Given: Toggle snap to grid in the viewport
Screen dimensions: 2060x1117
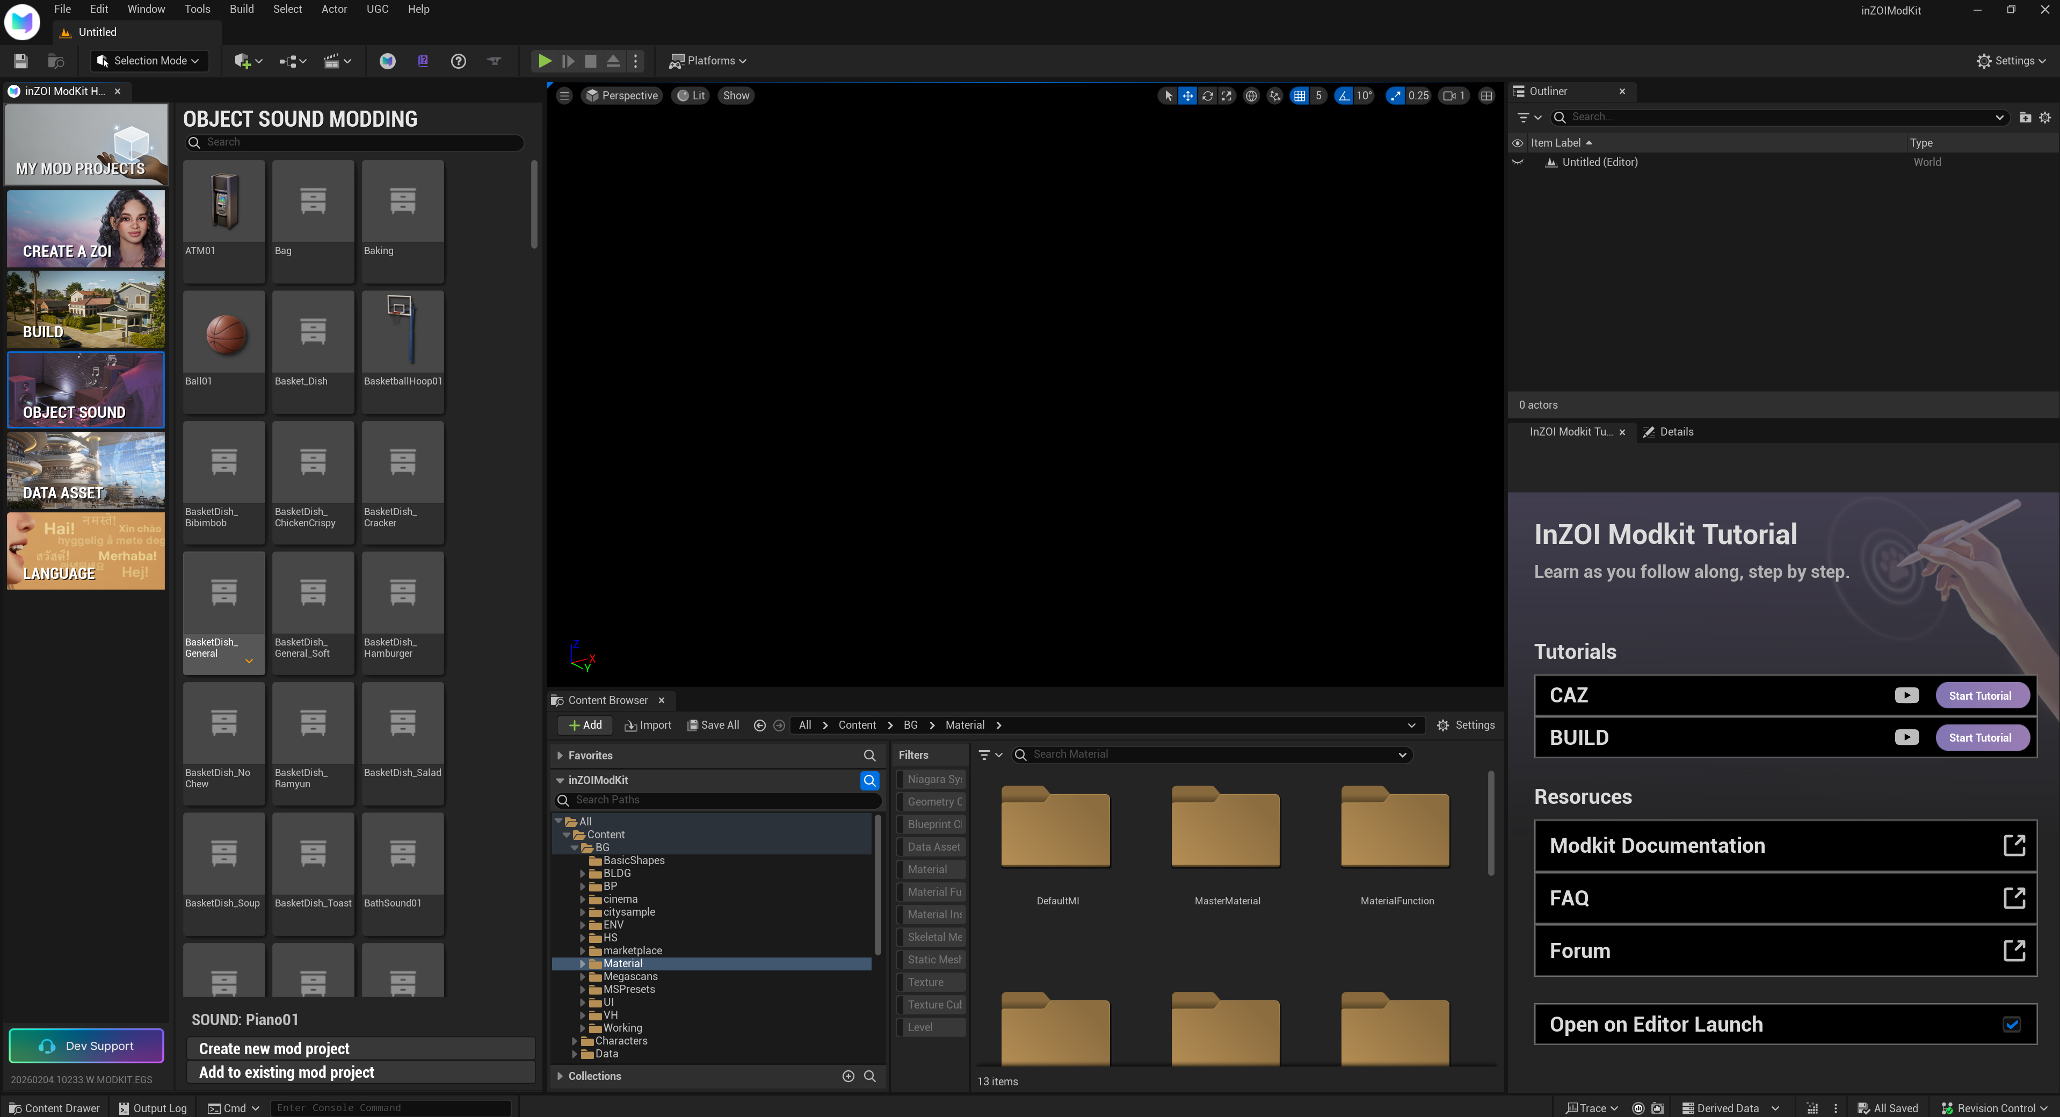Looking at the screenshot, I should tap(1300, 95).
